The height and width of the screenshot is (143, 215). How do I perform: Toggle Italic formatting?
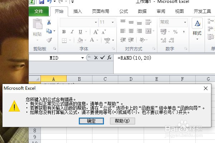pyautogui.click(x=72, y=32)
